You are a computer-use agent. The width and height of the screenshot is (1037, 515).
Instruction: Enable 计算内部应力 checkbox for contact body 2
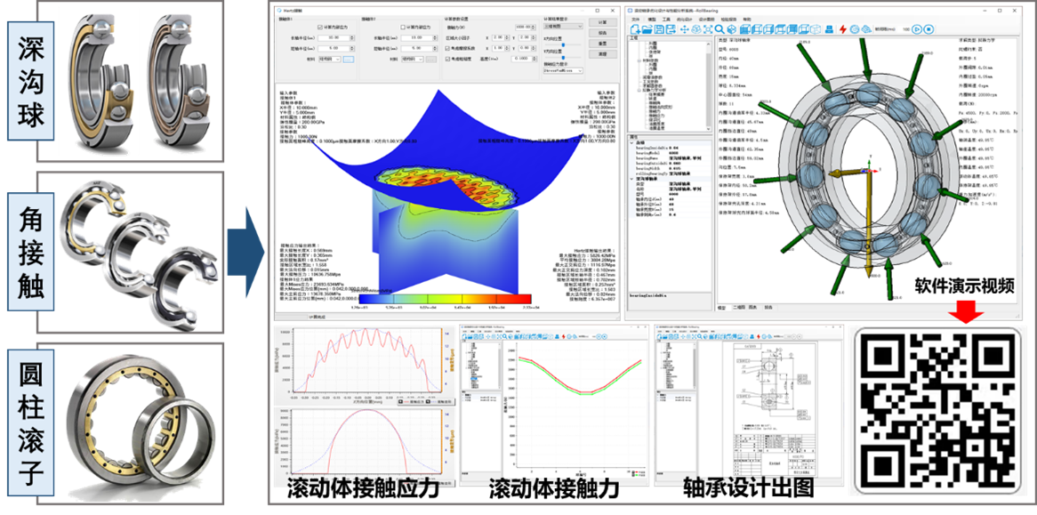point(403,27)
